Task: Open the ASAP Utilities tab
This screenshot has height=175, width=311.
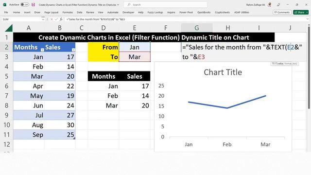Action: (x=242, y=12)
